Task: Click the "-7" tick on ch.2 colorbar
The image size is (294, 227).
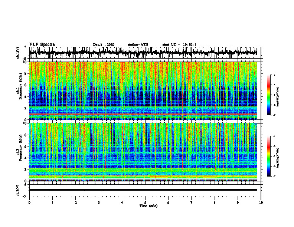Action: coord(274,176)
